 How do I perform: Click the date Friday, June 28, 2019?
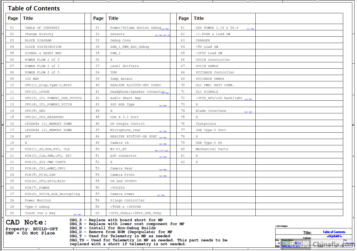click(290, 246)
